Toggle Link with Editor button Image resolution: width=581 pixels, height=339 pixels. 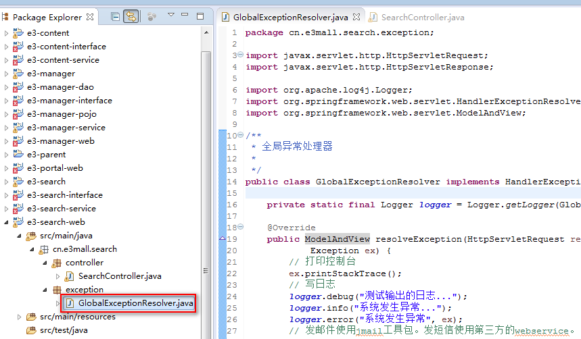pyautogui.click(x=131, y=17)
